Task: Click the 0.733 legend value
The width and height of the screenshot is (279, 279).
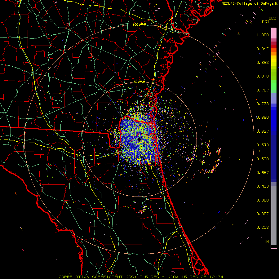Action: point(263,104)
